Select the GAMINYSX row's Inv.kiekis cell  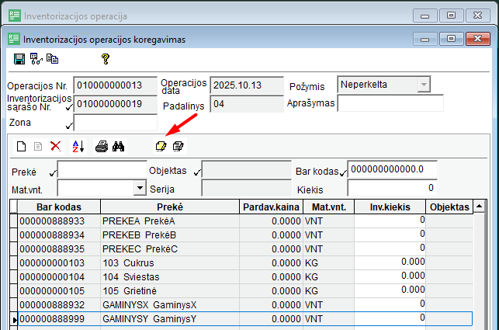click(390, 304)
